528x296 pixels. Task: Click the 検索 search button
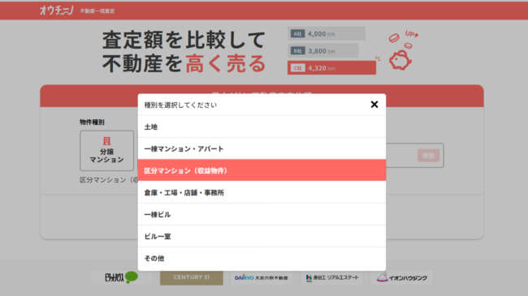(x=428, y=156)
